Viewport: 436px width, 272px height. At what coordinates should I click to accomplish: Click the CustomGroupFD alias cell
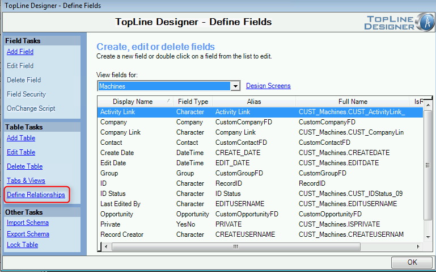tap(239, 173)
